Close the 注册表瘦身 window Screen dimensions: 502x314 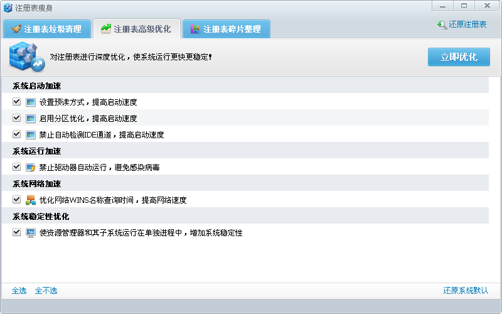click(488, 6)
